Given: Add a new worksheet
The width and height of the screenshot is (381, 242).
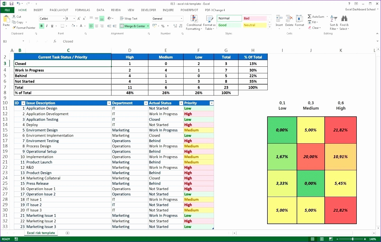Looking at the screenshot, I should click(67, 233).
